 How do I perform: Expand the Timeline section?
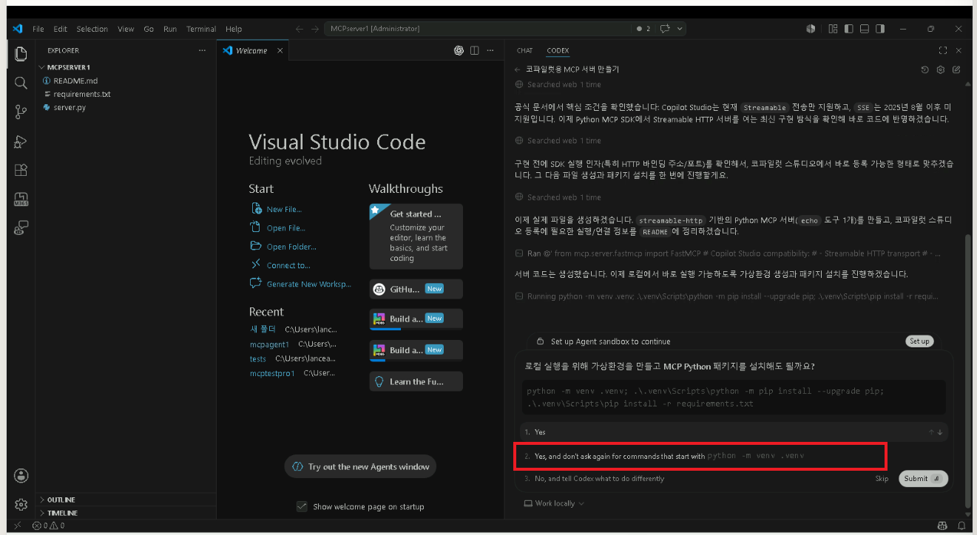click(126, 513)
